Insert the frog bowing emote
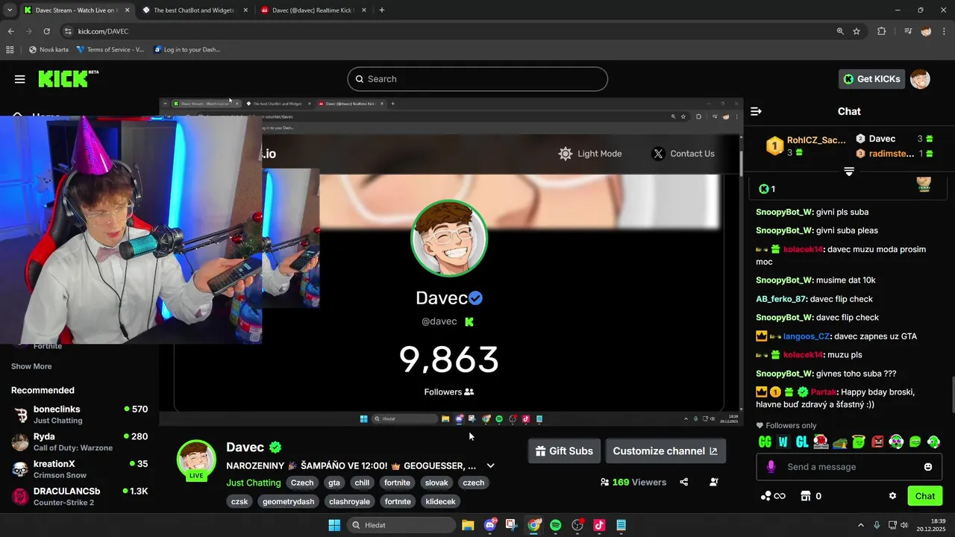The width and height of the screenshot is (955, 537). (x=840, y=442)
